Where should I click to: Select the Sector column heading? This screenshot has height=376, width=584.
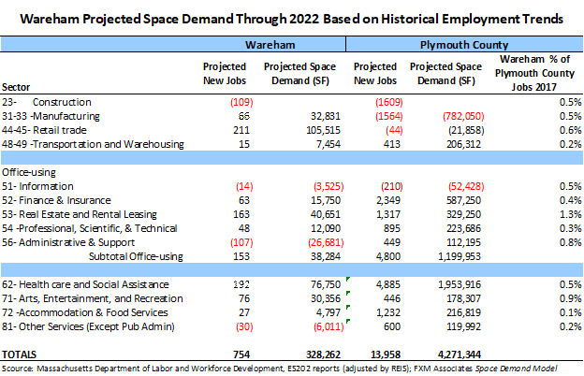click(x=16, y=87)
